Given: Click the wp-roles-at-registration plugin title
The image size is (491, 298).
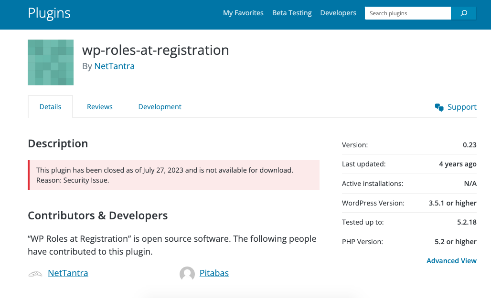Looking at the screenshot, I should tap(155, 50).
